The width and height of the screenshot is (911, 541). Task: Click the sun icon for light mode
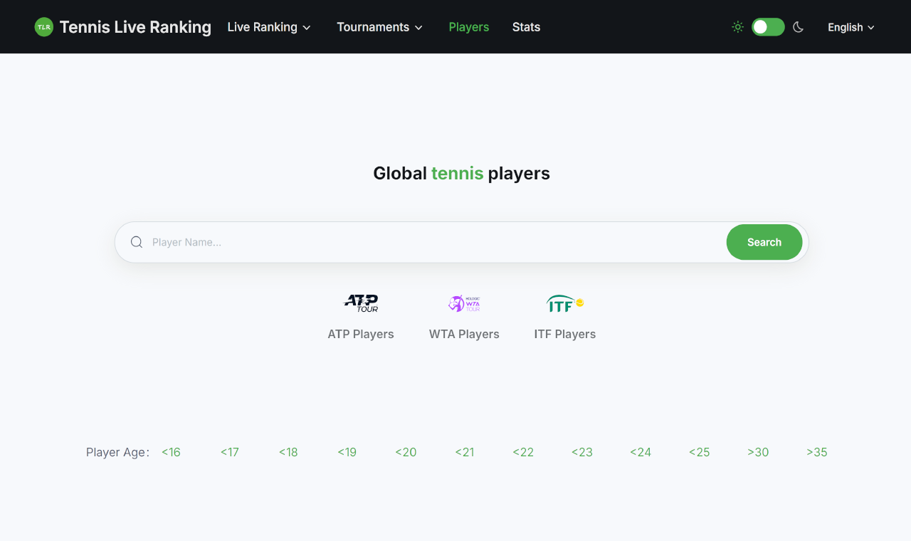(x=737, y=26)
